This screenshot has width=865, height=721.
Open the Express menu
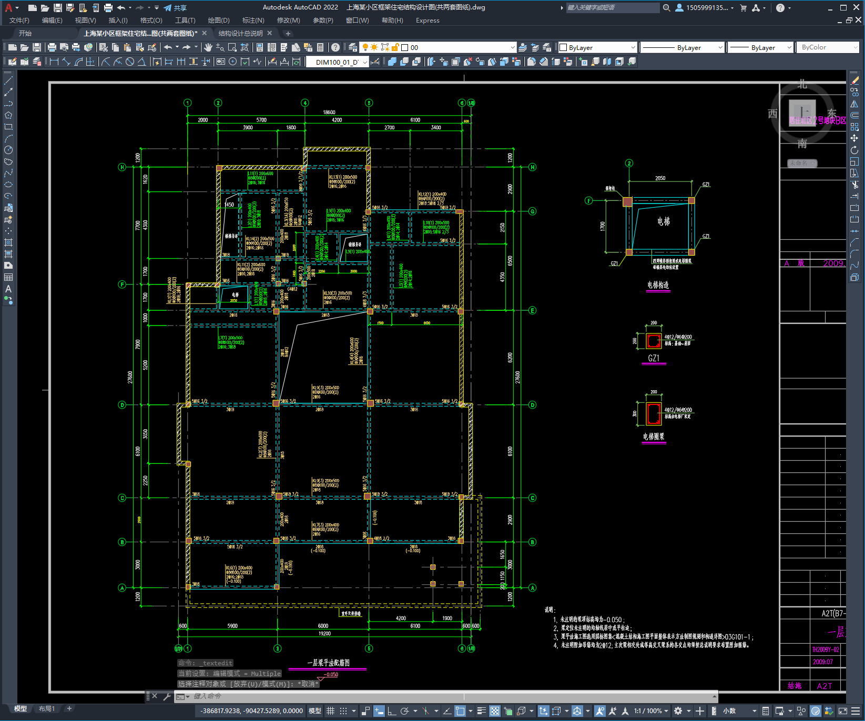click(428, 21)
